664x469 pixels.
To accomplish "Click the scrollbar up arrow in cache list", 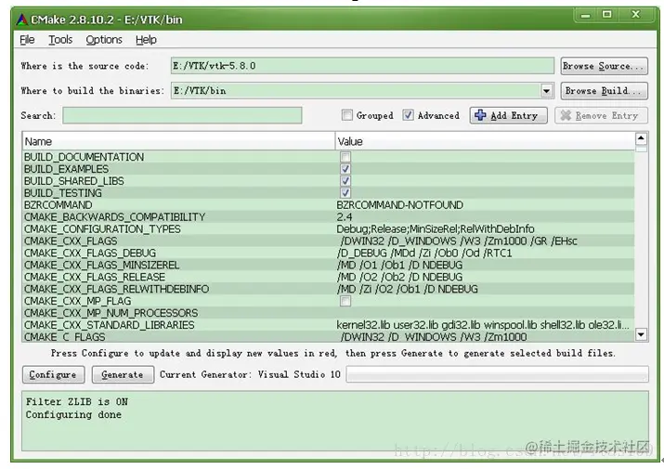I will [x=641, y=138].
